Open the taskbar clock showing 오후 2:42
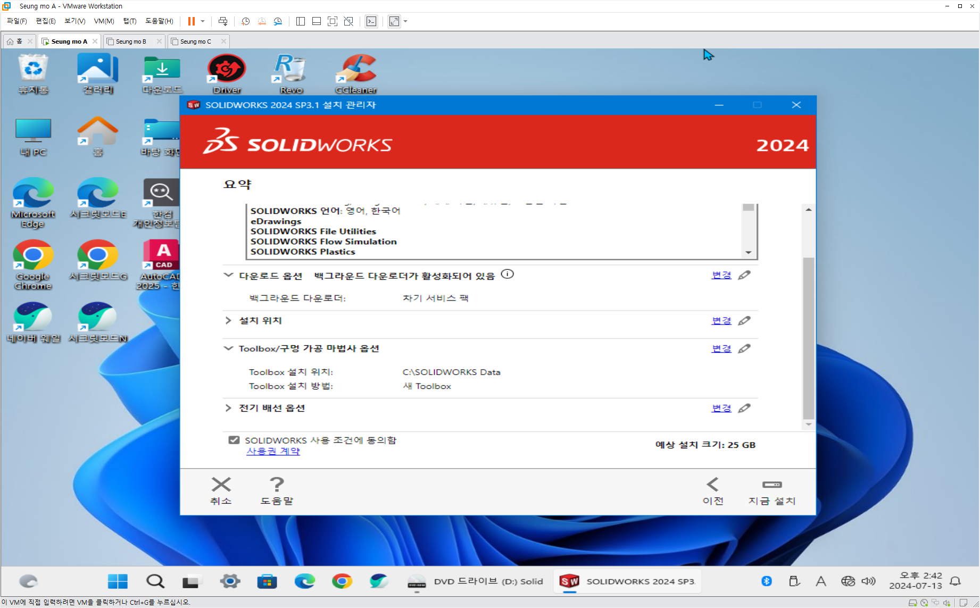Image resolution: width=980 pixels, height=608 pixels. point(915,580)
